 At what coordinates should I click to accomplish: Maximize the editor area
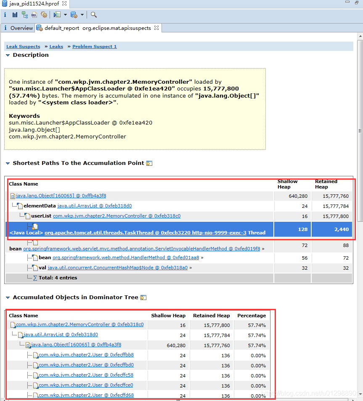click(357, 2)
